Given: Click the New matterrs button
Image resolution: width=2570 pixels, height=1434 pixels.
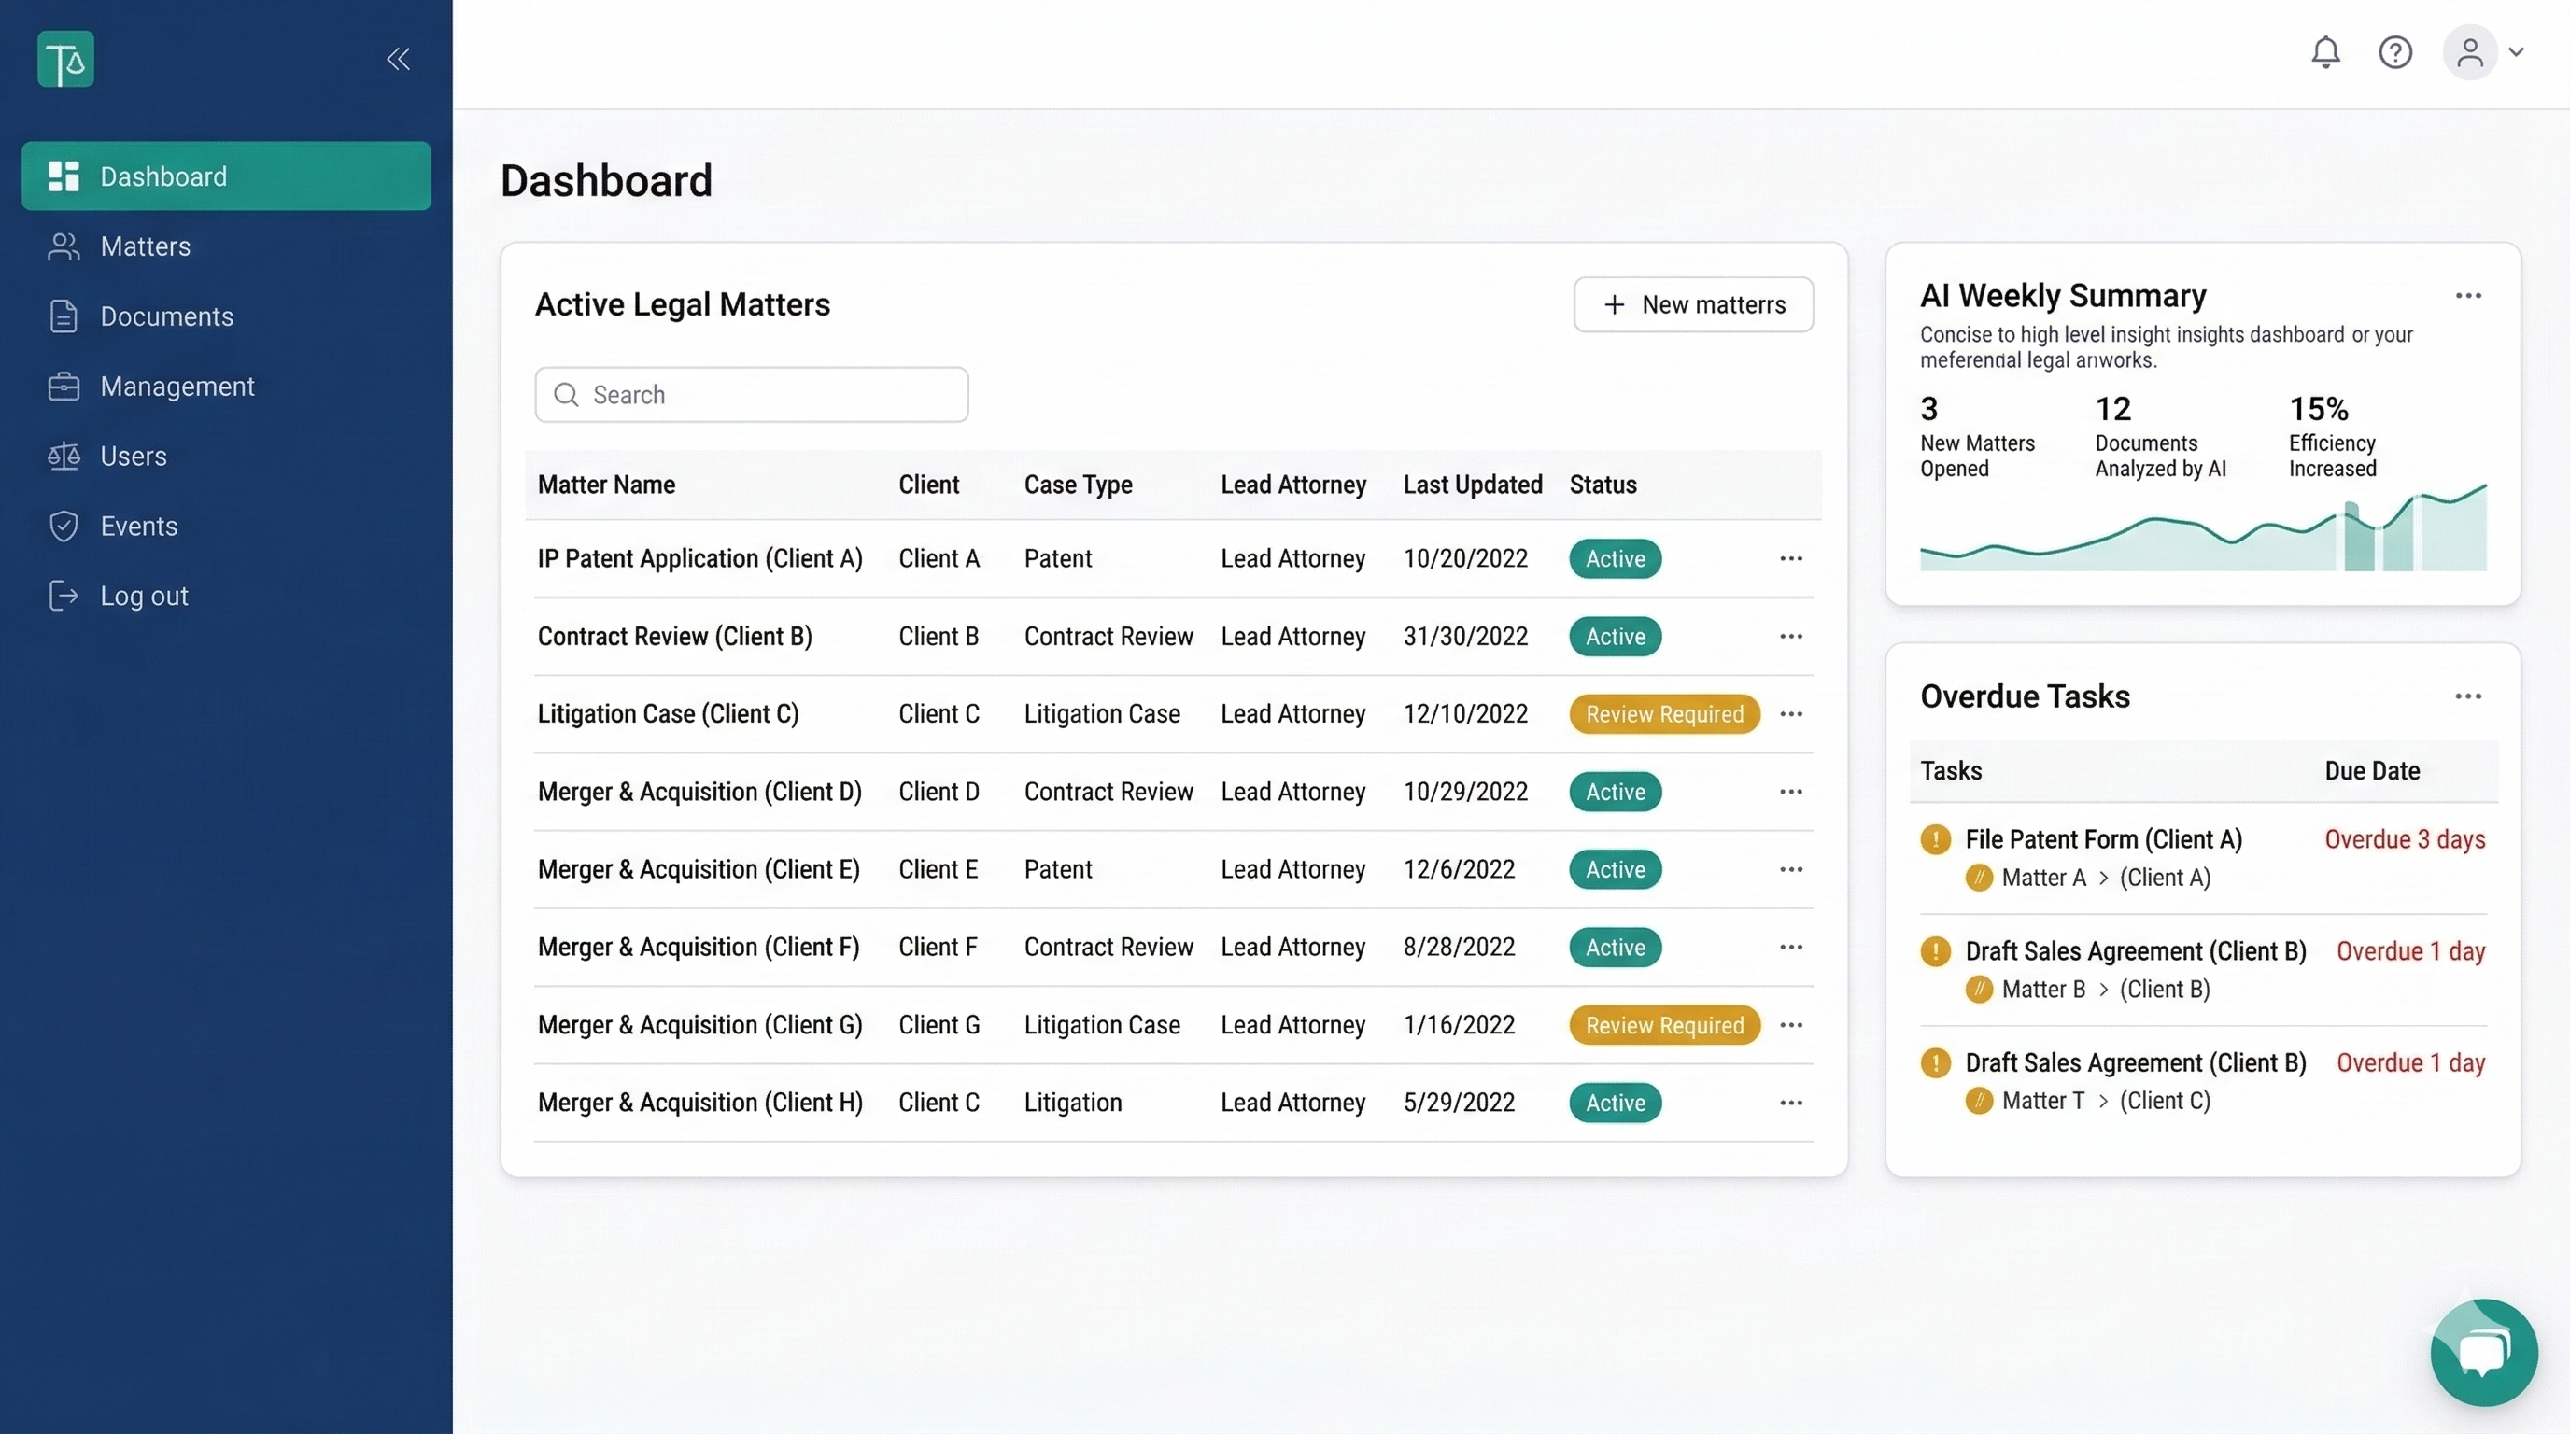Looking at the screenshot, I should [x=1694, y=304].
